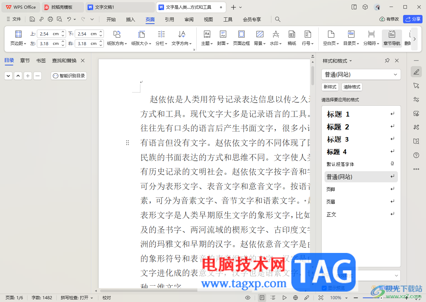The image size is (426, 302).
Task: Open the 100% zoom level dropdown
Action: pos(338,298)
